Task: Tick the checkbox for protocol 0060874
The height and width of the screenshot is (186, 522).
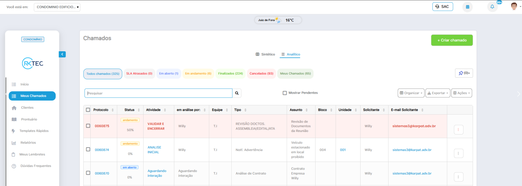Action: [x=88, y=149]
